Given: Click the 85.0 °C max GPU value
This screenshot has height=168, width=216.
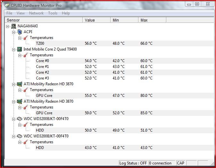Looking at the screenshot, I should (146, 113).
